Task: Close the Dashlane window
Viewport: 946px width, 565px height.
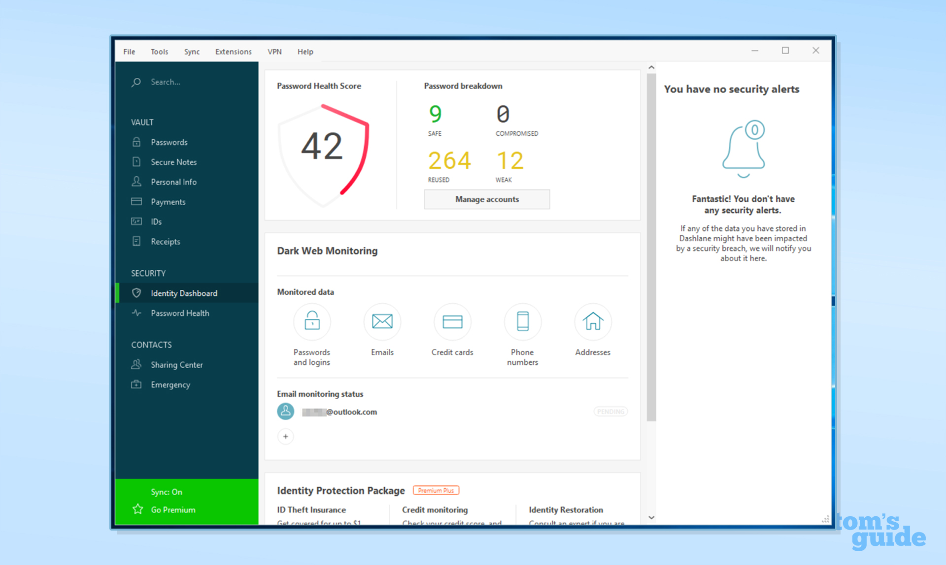Action: coord(816,50)
